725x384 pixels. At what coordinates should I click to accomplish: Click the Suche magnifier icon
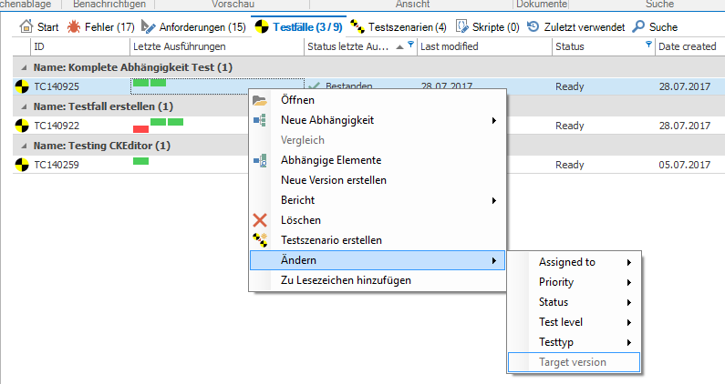638,27
